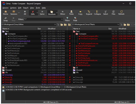Viewport: 136px width, 104px height.
Task: Click the Select toolbar icon
Action: [106, 13]
